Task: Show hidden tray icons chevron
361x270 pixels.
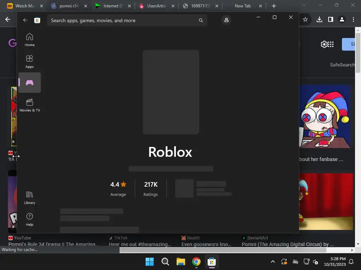Action: click(273, 262)
